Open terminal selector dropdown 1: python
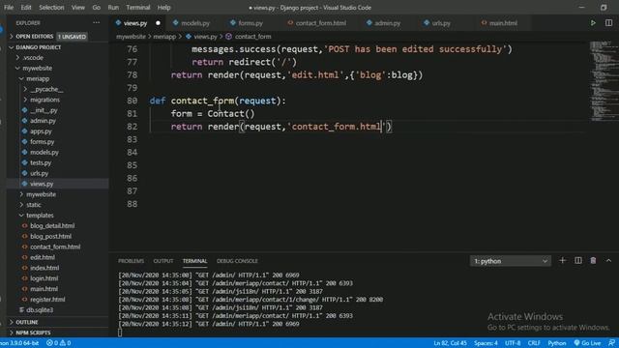619x348 pixels. [511, 261]
